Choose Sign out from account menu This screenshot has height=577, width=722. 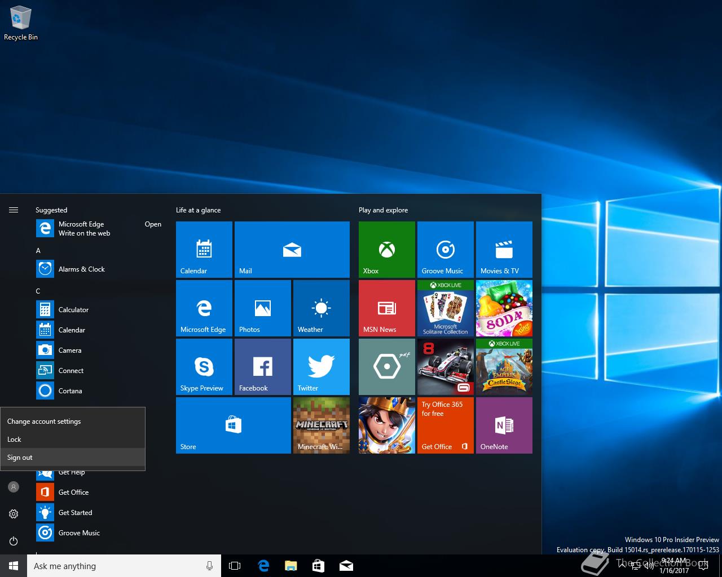tap(73, 458)
